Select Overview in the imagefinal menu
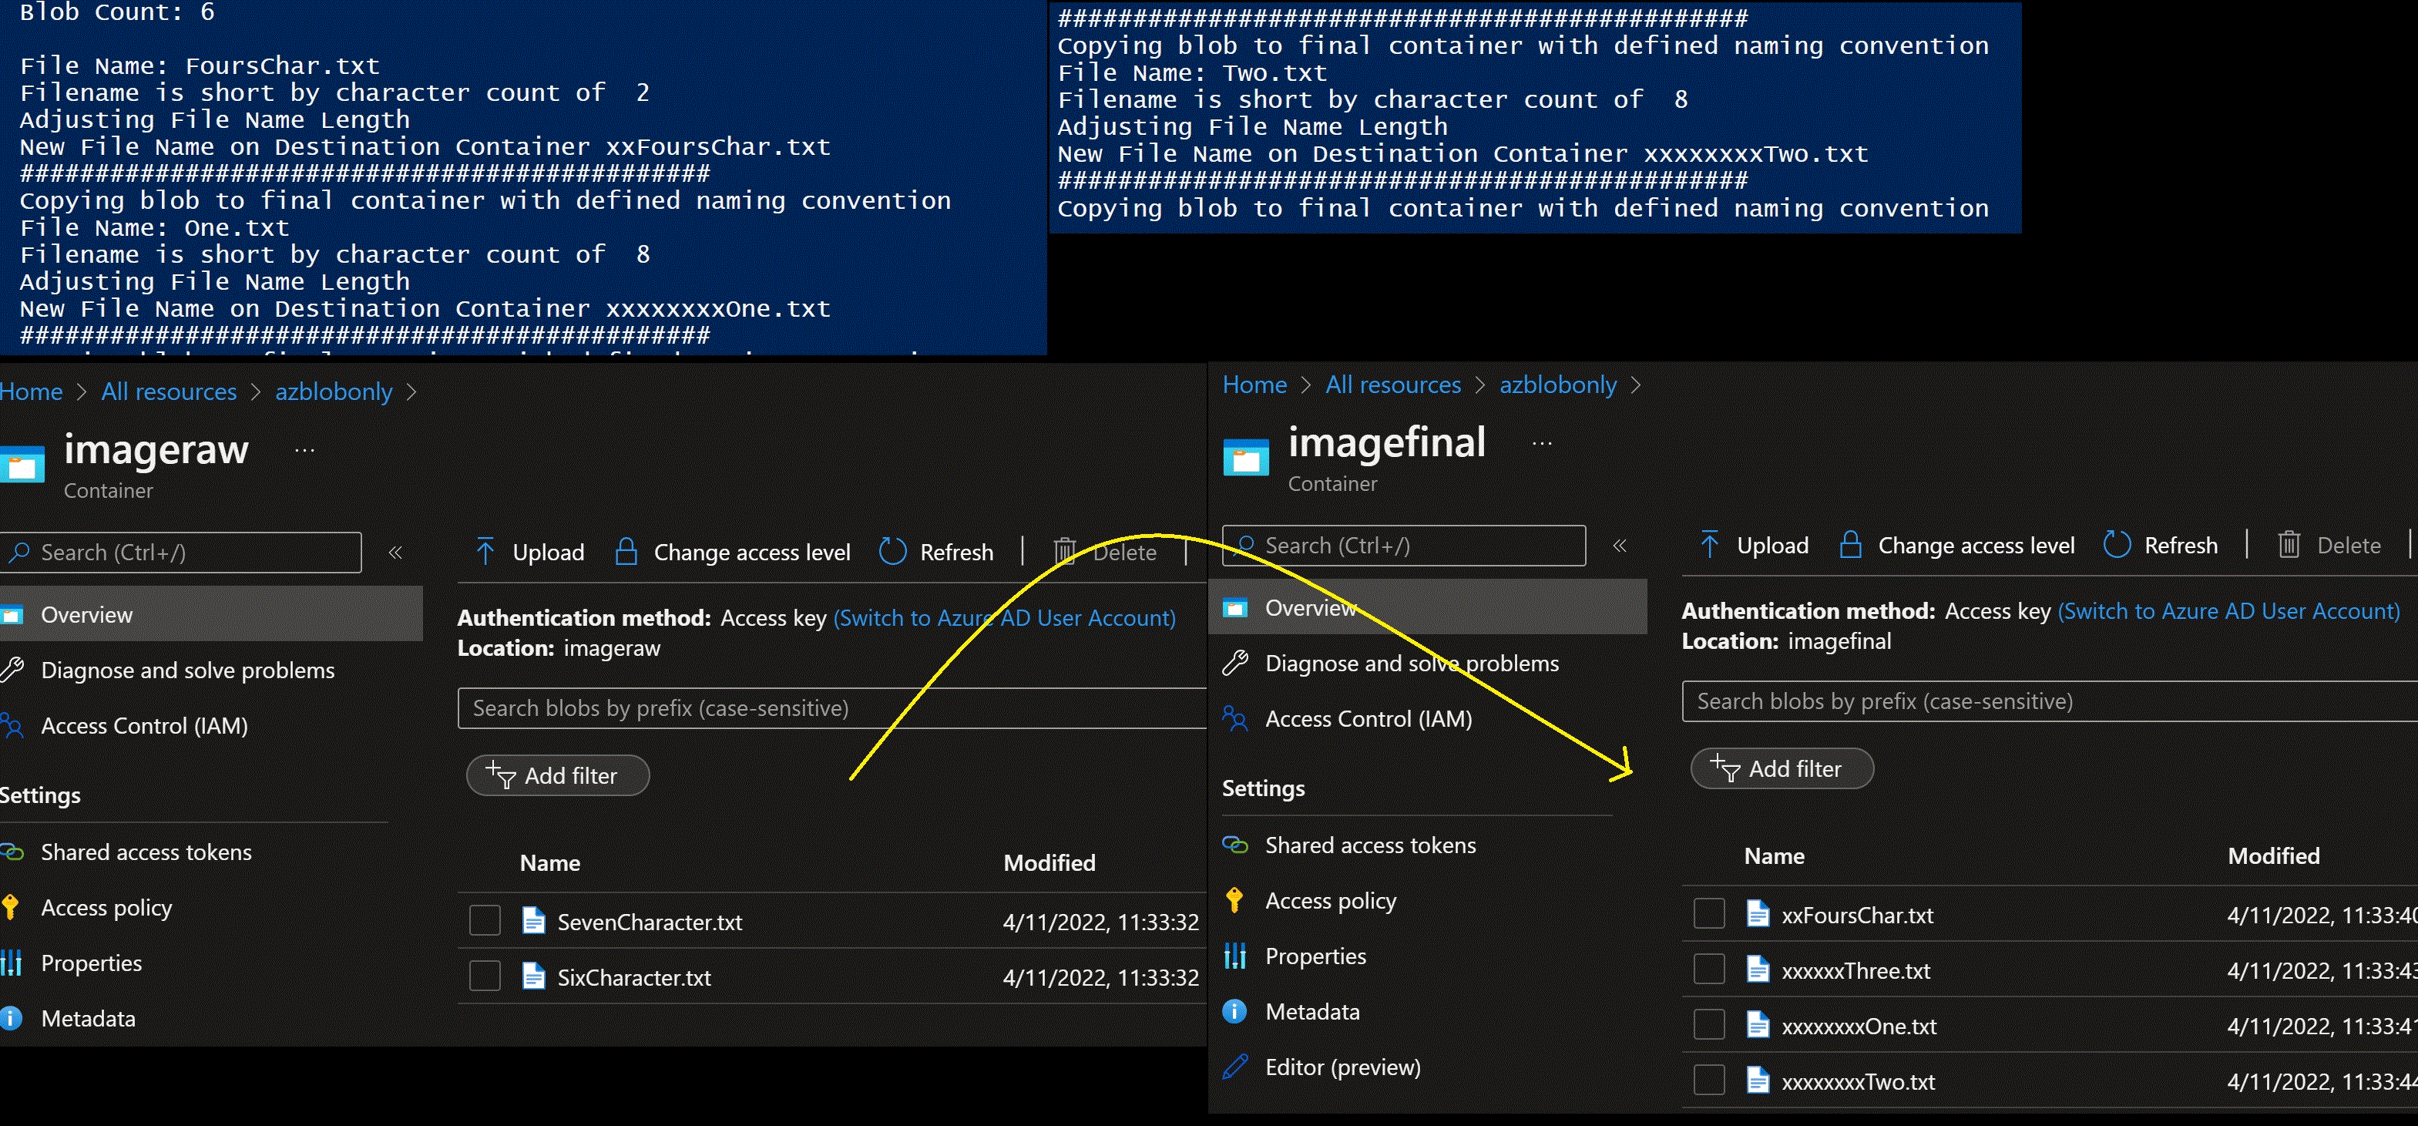 point(1311,607)
